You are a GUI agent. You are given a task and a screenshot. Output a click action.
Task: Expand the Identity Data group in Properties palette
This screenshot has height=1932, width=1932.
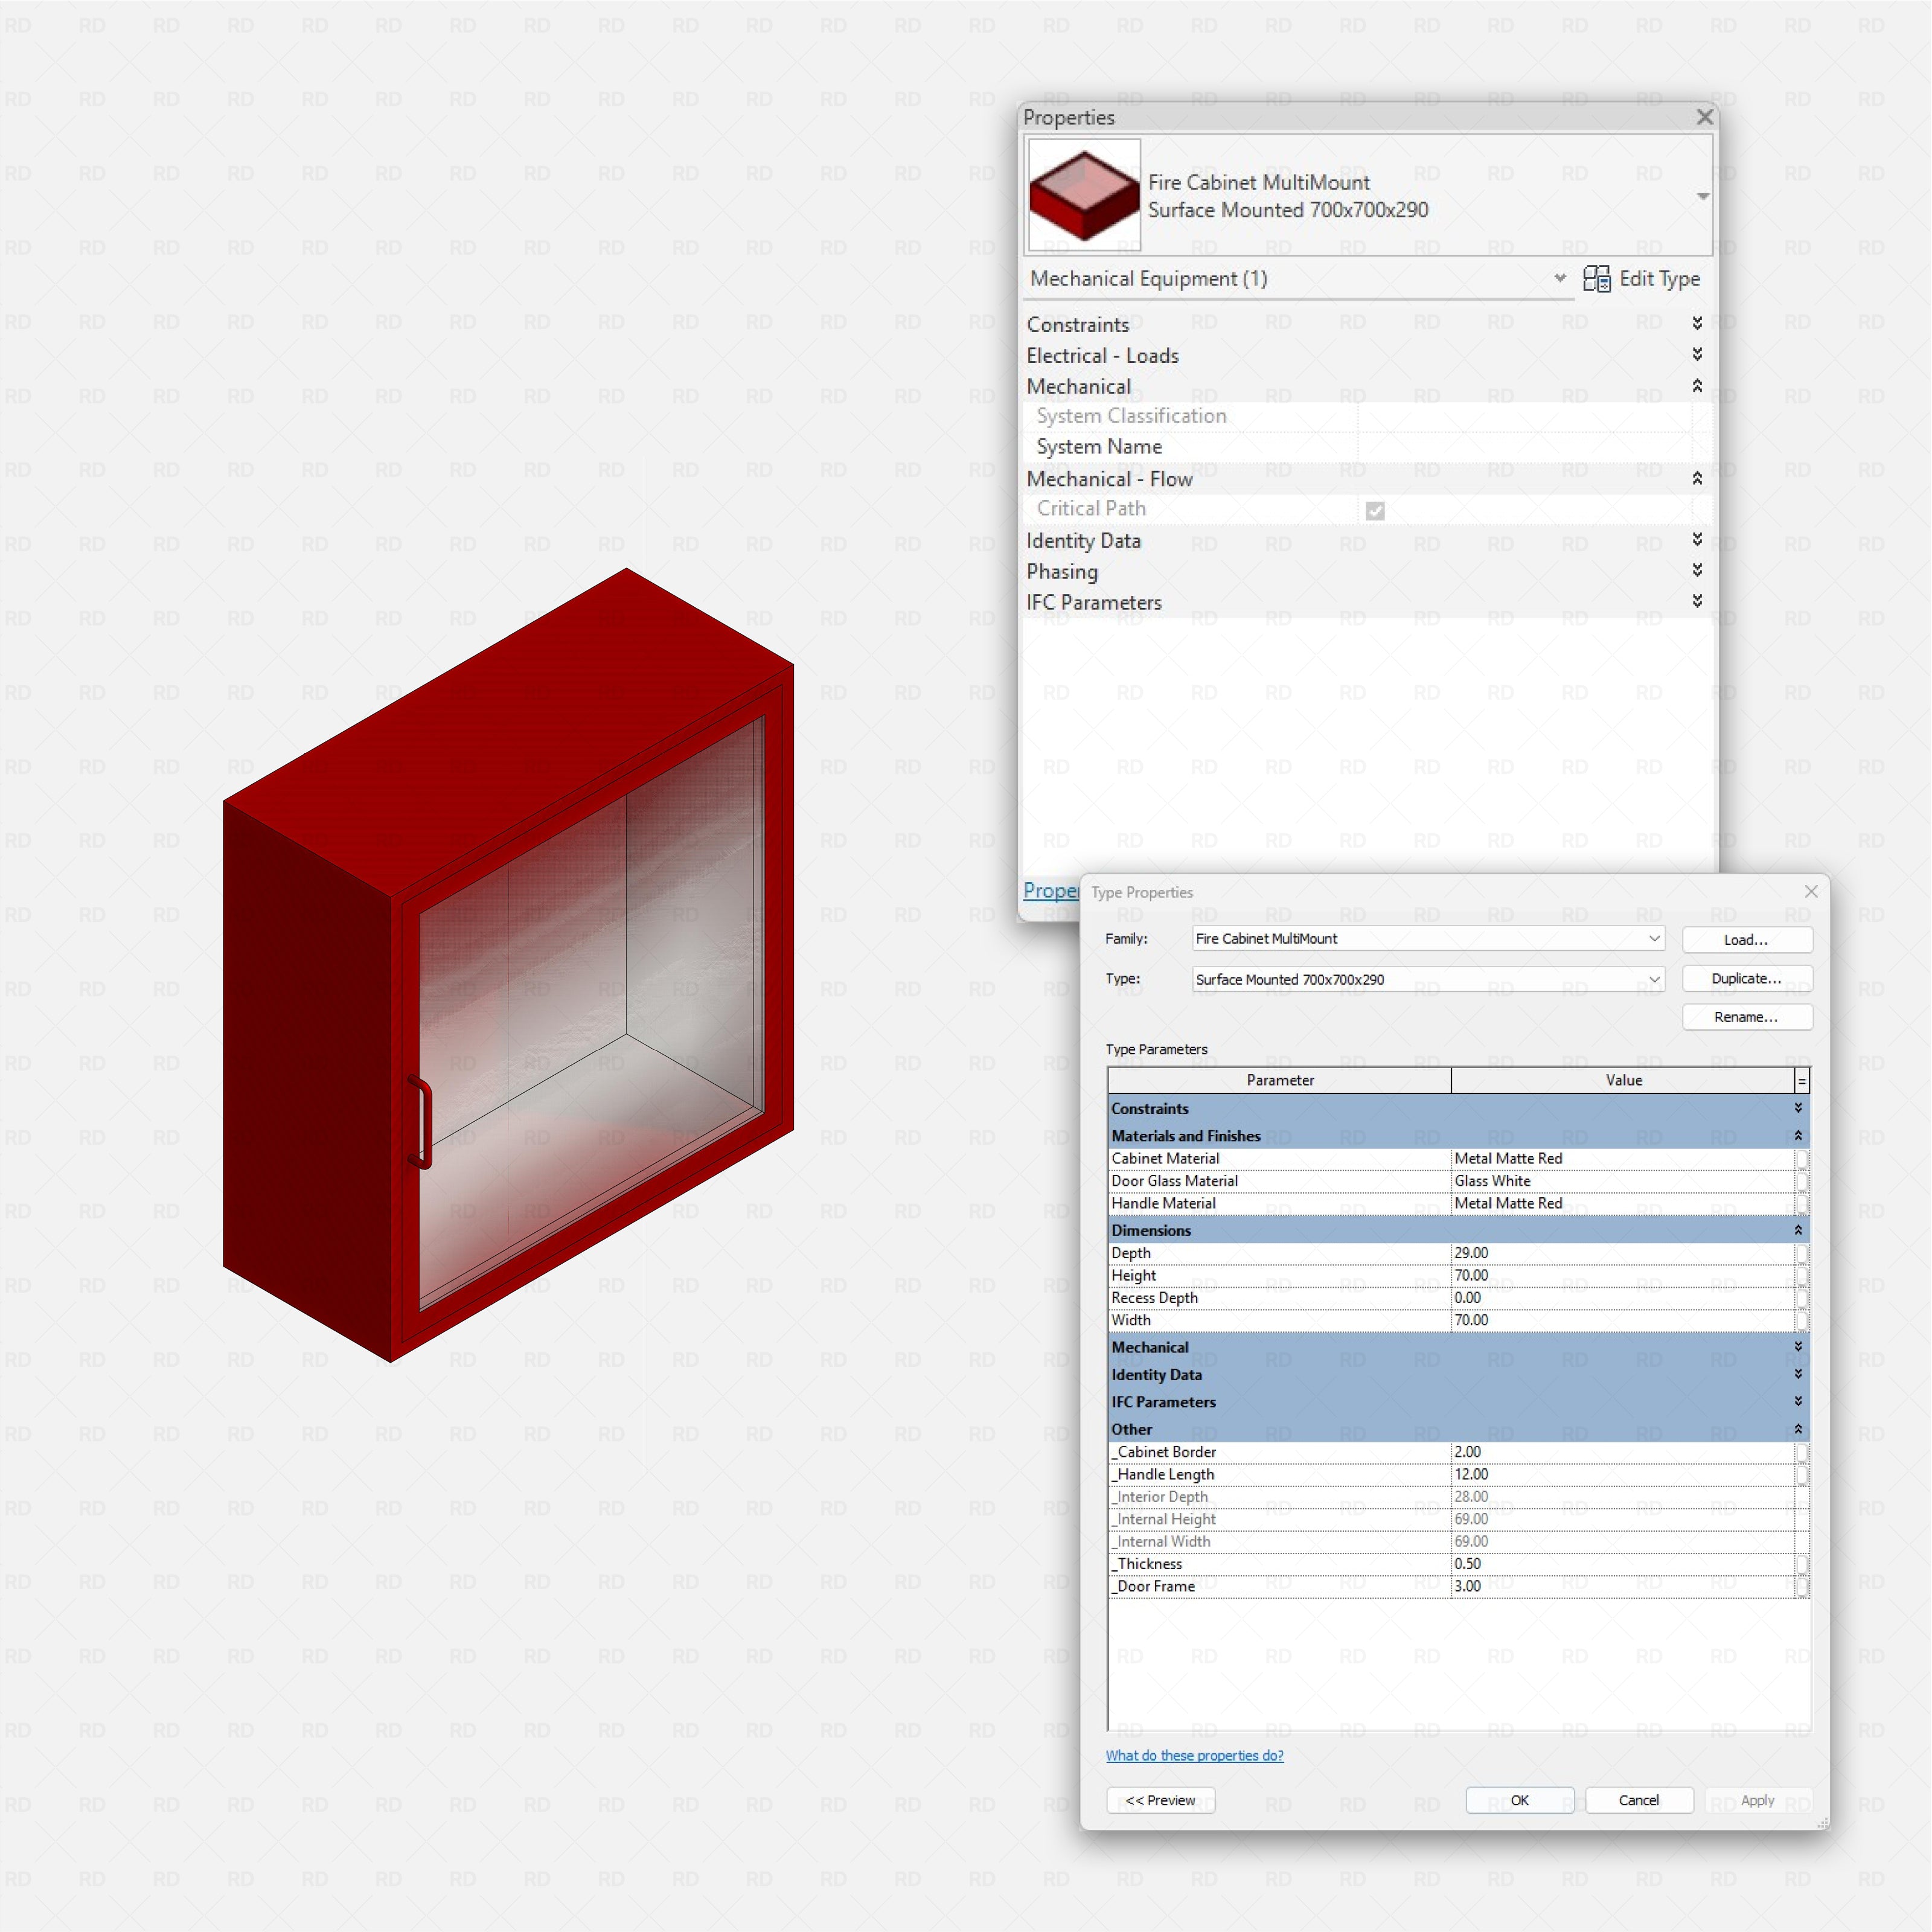[x=1697, y=539]
